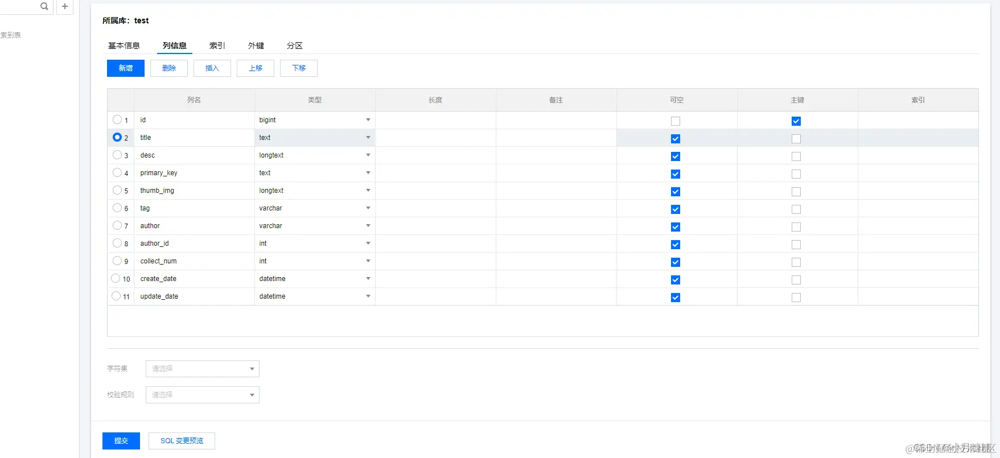
Task: Switch to the 分区 tab
Action: [295, 46]
